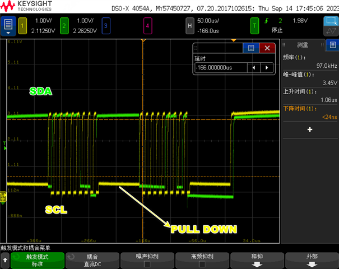Image resolution: width=339 pixels, height=269 pixels.
Task: Open the measurement sidebar list icon
Action: [x=333, y=45]
